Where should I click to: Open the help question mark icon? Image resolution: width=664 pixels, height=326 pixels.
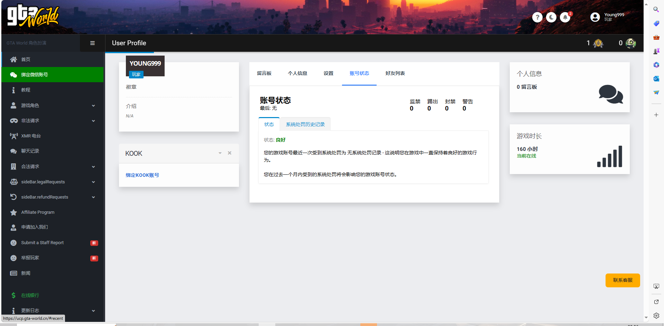(x=537, y=17)
